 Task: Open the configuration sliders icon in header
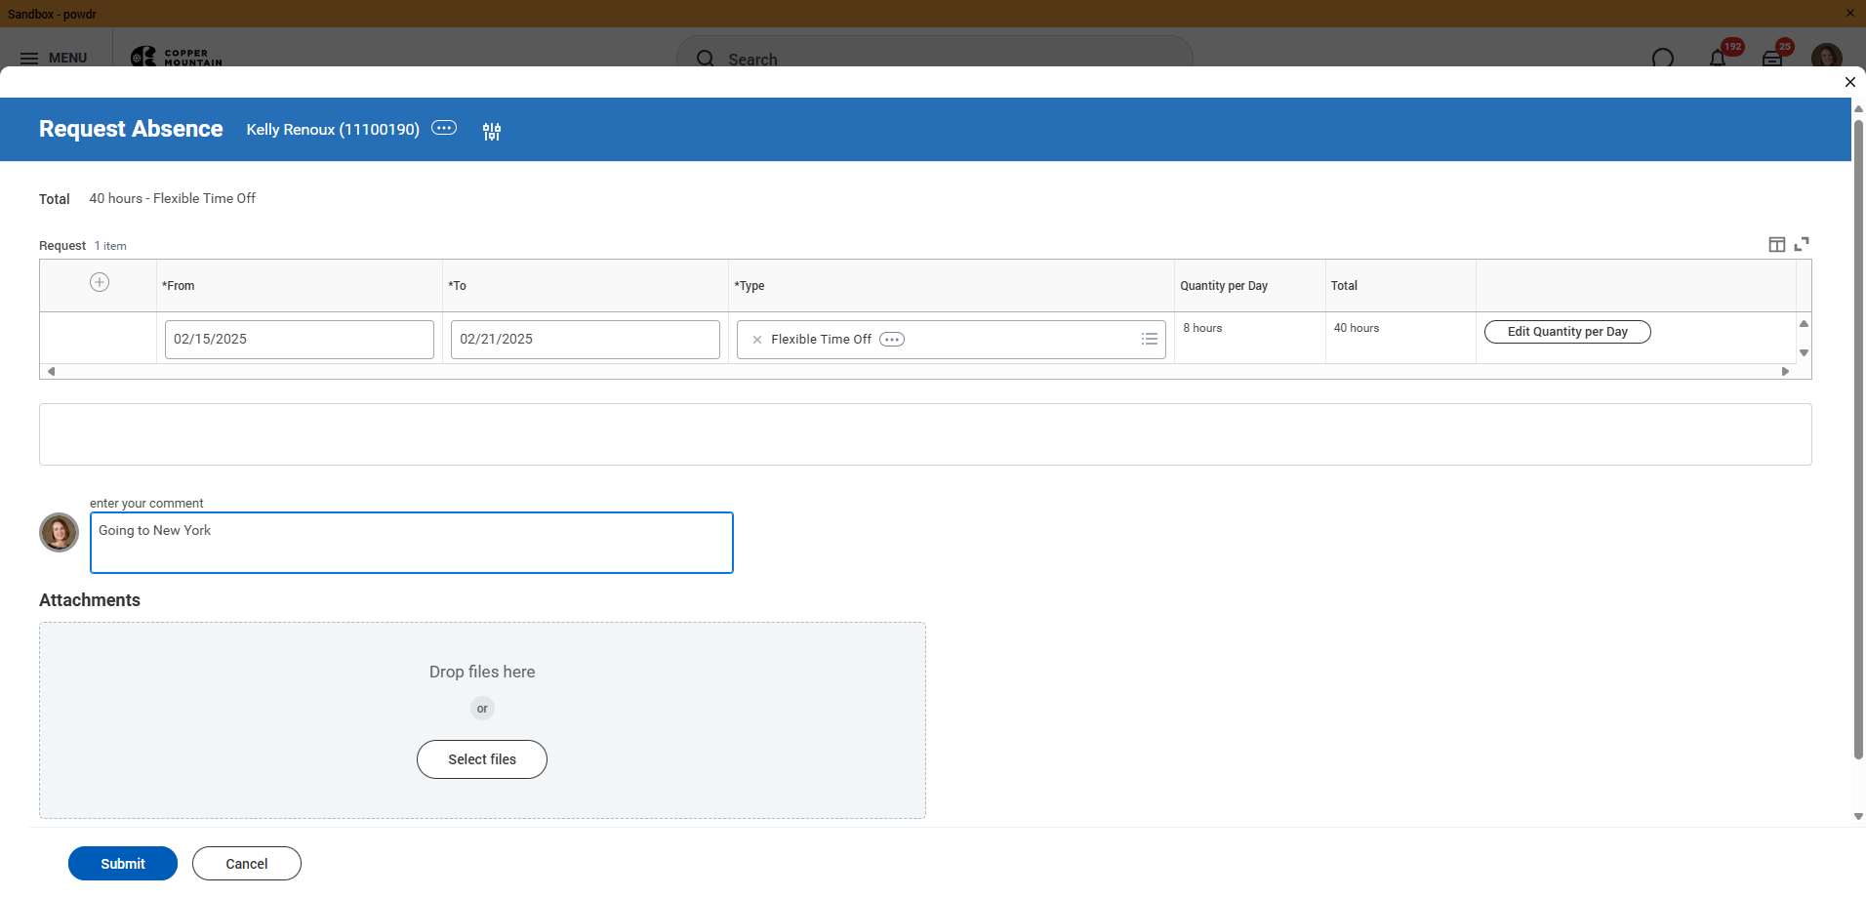[x=492, y=131]
